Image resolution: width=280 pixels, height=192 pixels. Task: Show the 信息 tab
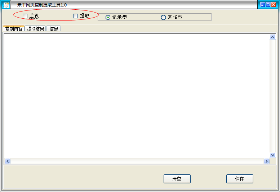click(x=54, y=29)
